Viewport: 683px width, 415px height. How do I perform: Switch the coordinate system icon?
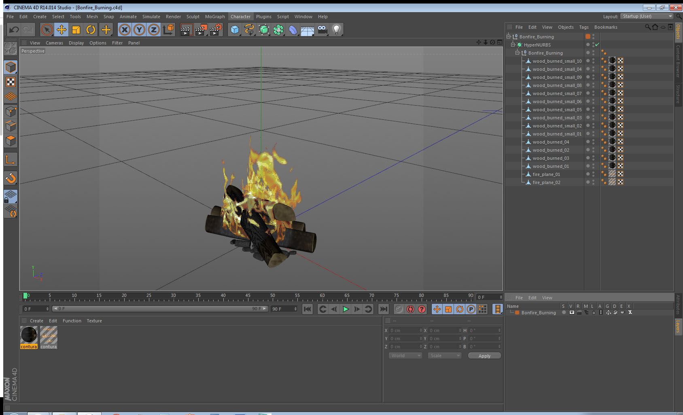[x=168, y=30]
